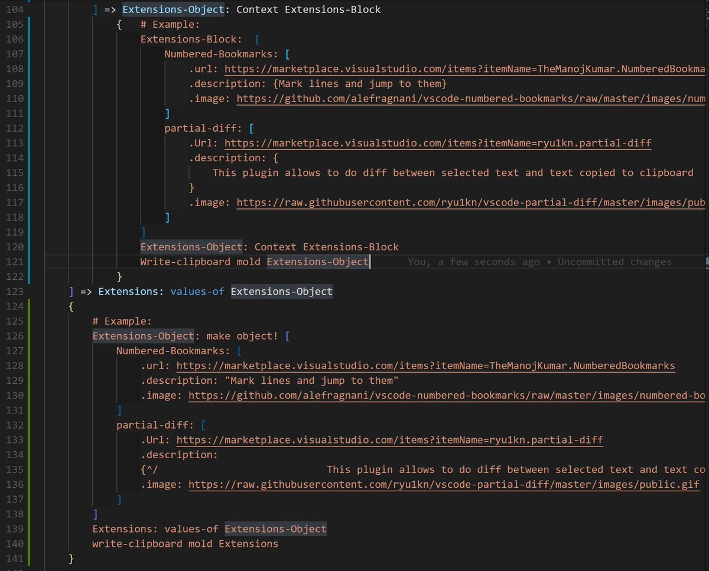709x571 pixels.
Task: Click '# Example:' comment on line 105
Action: point(170,24)
